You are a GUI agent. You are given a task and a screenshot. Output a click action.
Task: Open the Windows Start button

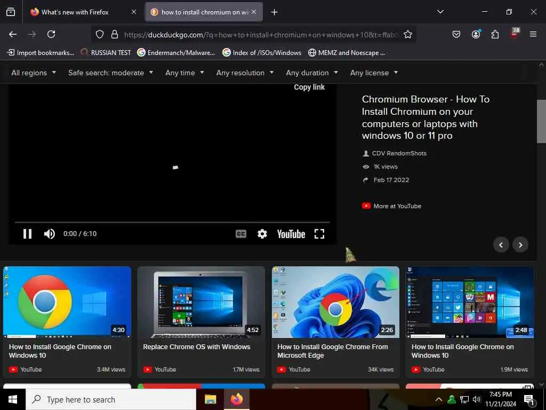(13, 399)
